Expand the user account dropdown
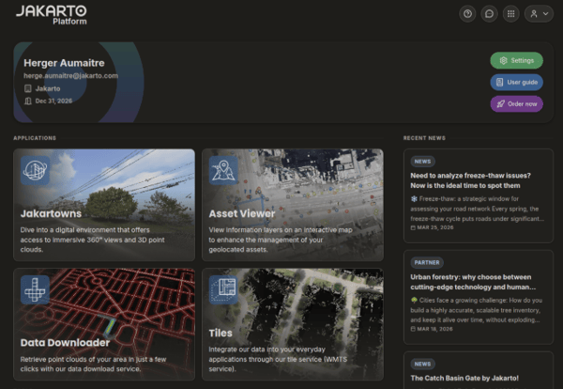 538,14
